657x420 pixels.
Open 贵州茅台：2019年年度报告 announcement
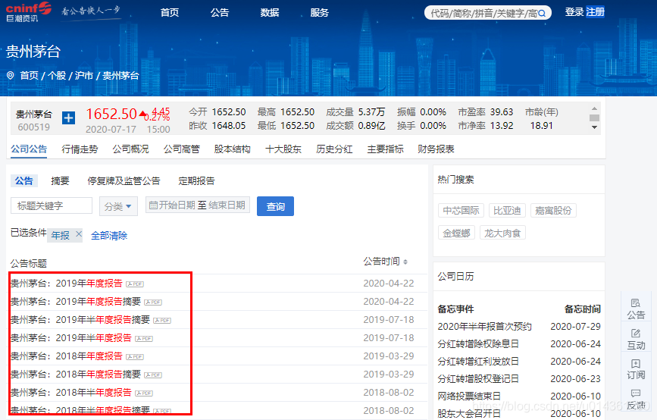(67, 284)
